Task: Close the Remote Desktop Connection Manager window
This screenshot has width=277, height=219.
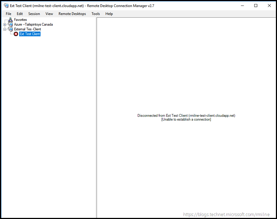Action: [269, 6]
